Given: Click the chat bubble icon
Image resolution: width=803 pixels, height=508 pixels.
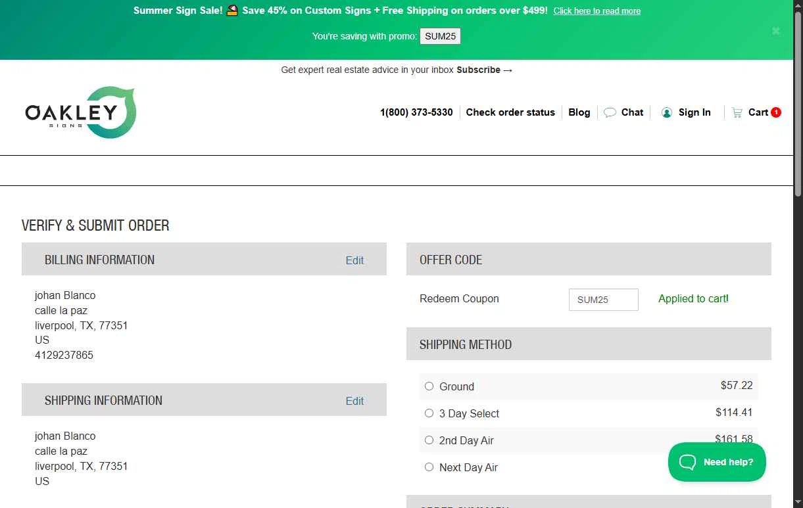Looking at the screenshot, I should [x=610, y=112].
